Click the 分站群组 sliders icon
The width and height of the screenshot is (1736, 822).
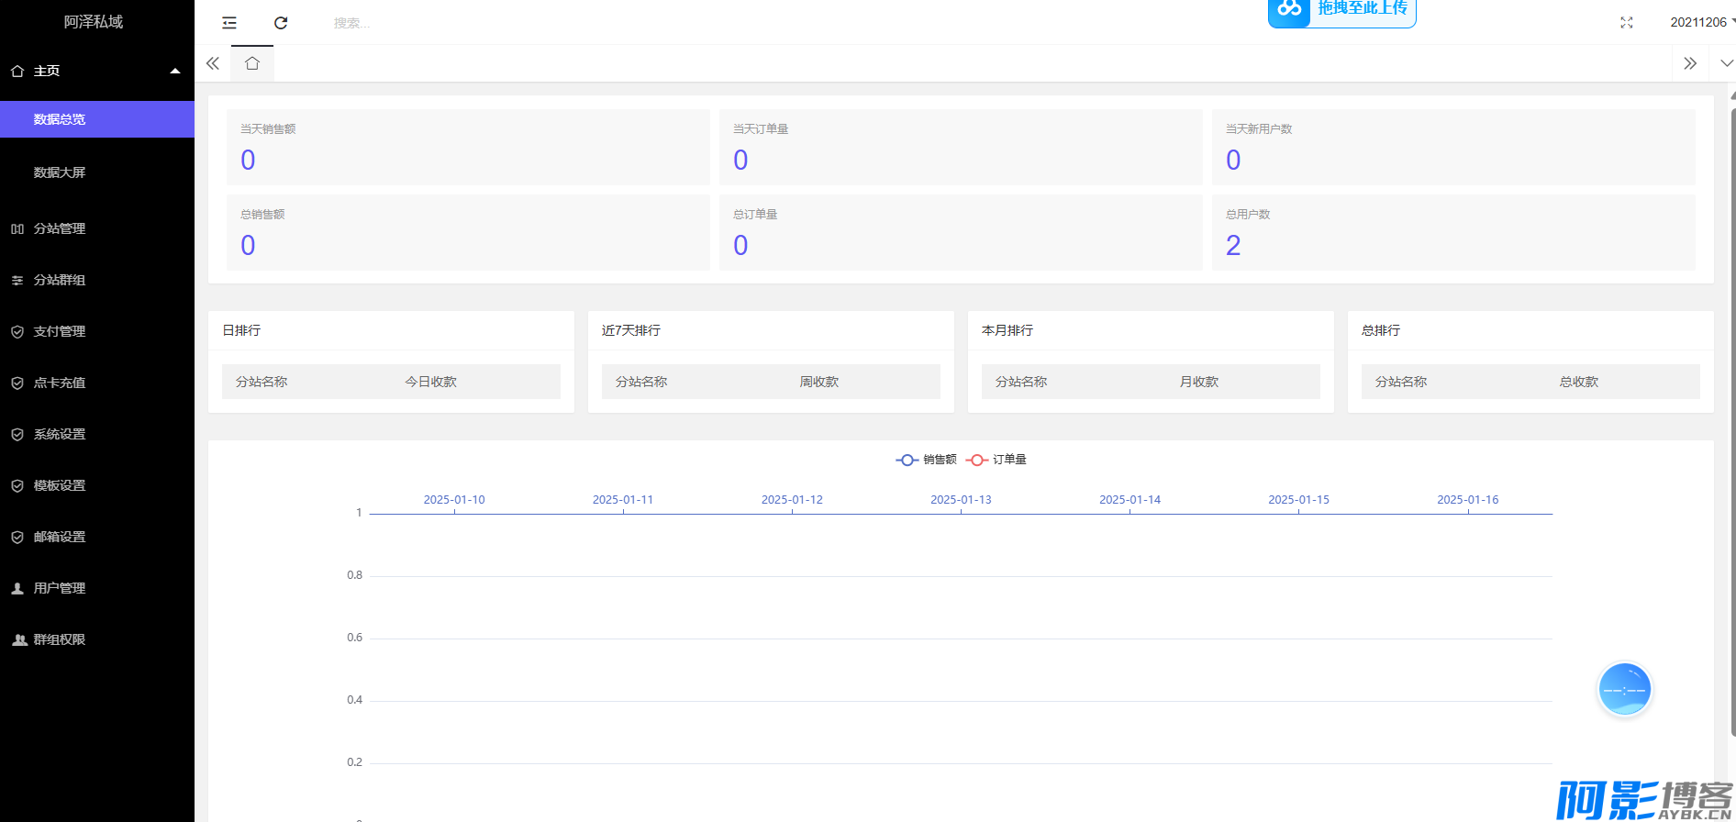click(17, 280)
